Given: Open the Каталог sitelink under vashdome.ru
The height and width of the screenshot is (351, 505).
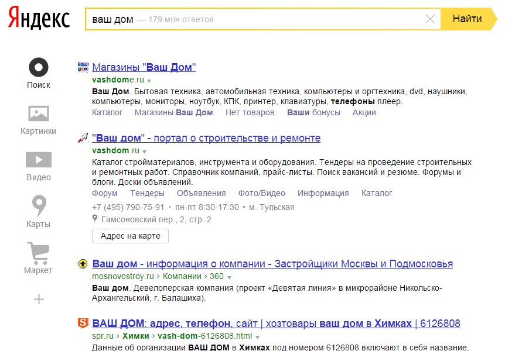Looking at the screenshot, I should point(107,112).
